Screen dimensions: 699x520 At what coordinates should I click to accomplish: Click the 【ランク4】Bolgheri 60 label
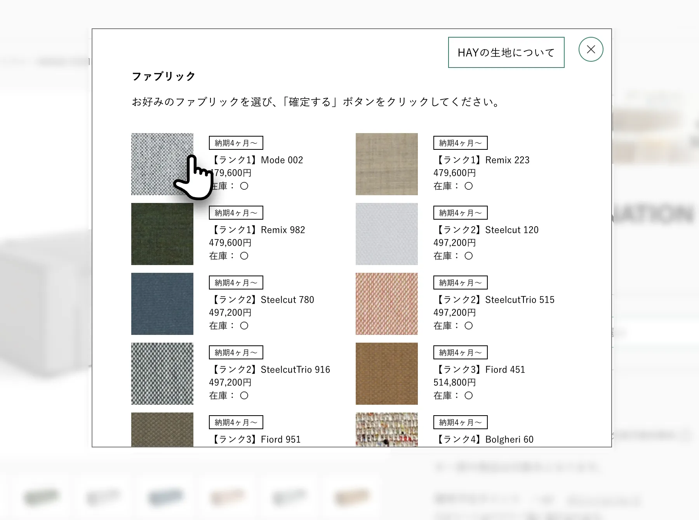pos(483,439)
